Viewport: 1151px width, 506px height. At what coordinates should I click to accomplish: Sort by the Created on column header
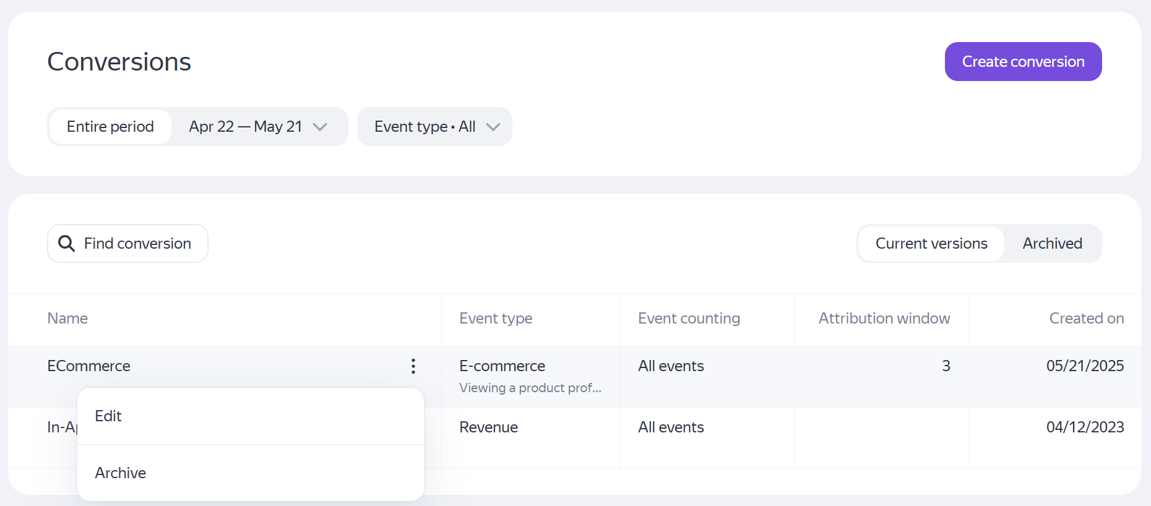[x=1086, y=319]
